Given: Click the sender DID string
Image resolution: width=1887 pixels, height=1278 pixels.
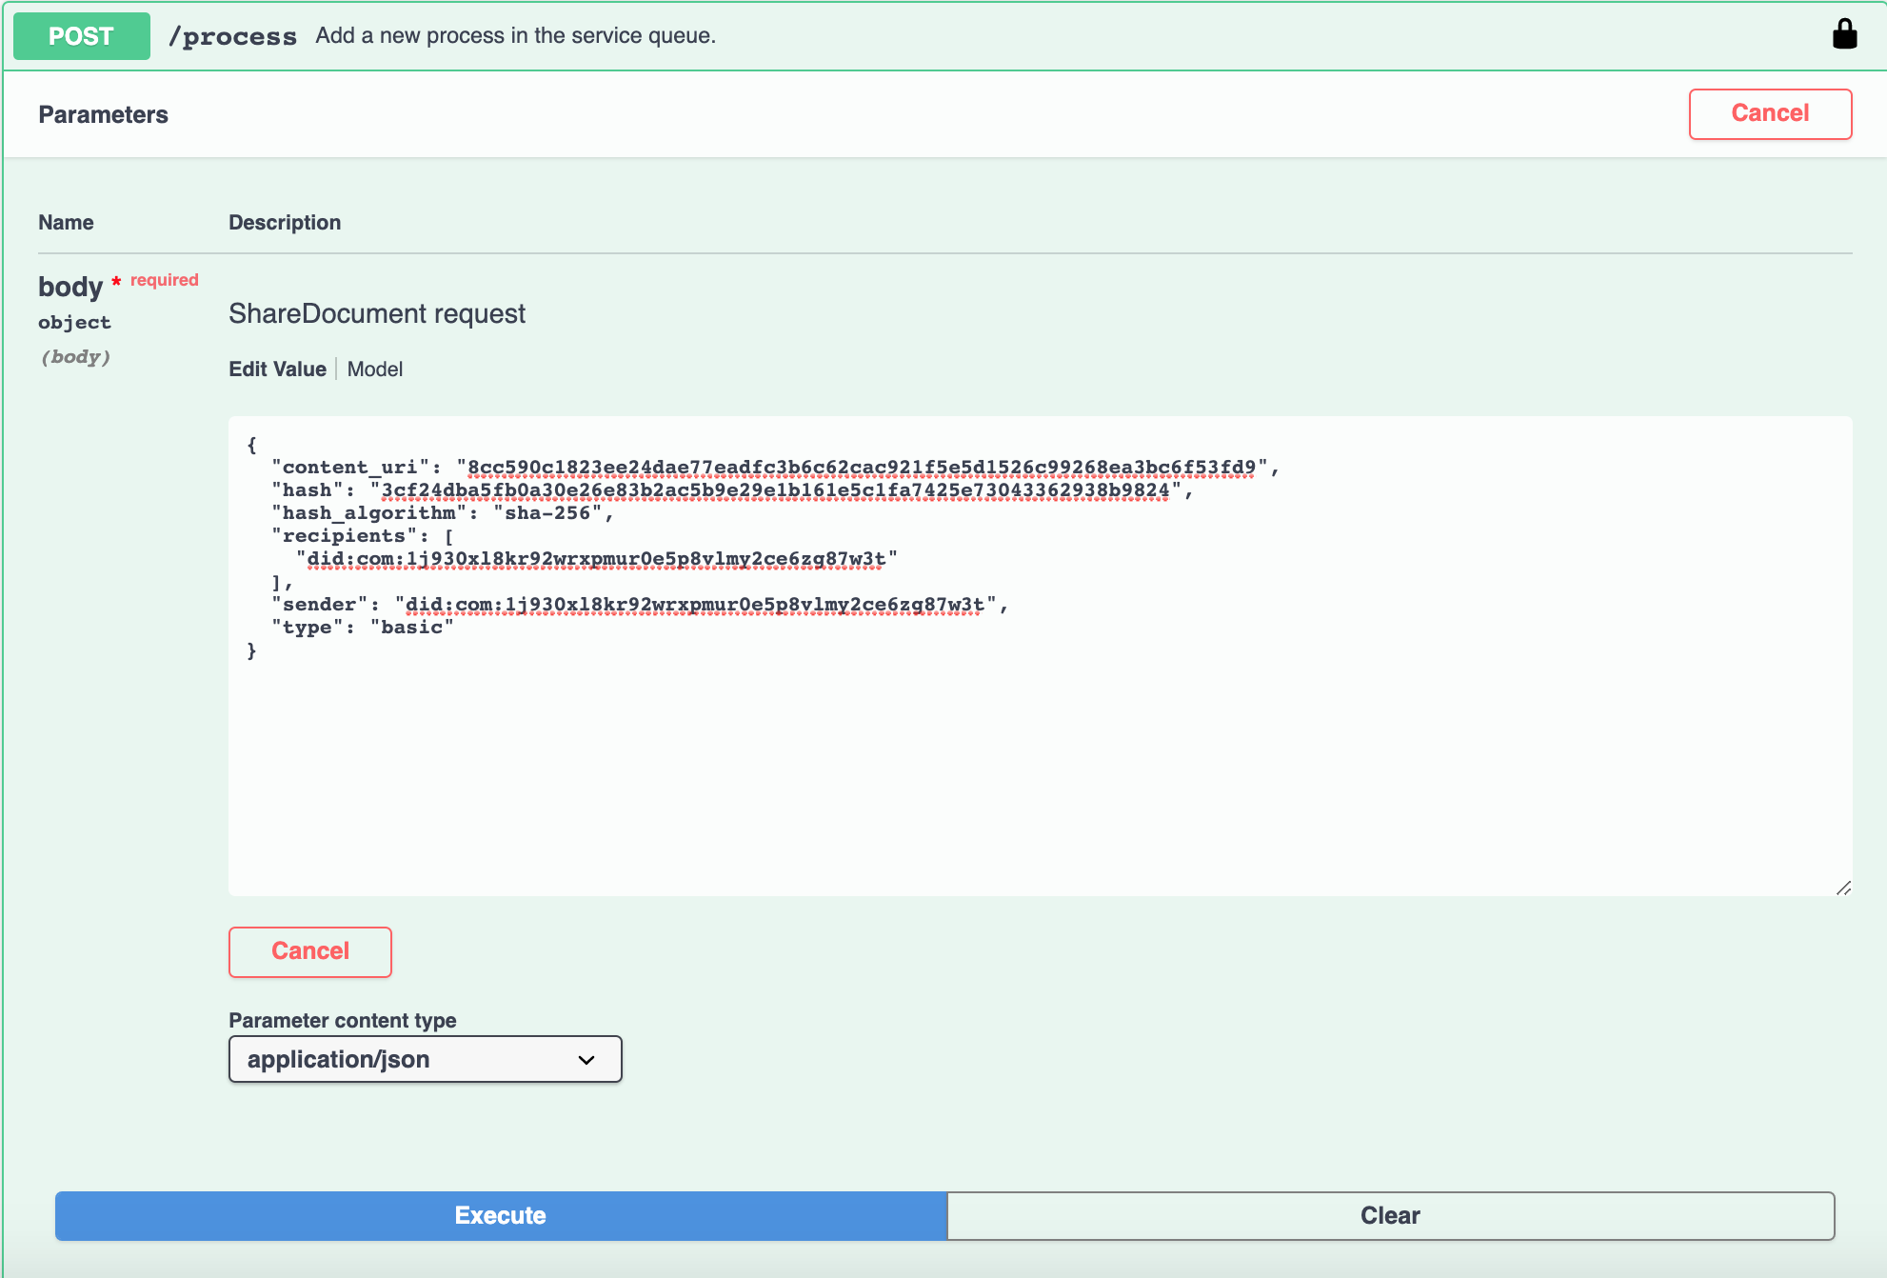Looking at the screenshot, I should [x=694, y=605].
